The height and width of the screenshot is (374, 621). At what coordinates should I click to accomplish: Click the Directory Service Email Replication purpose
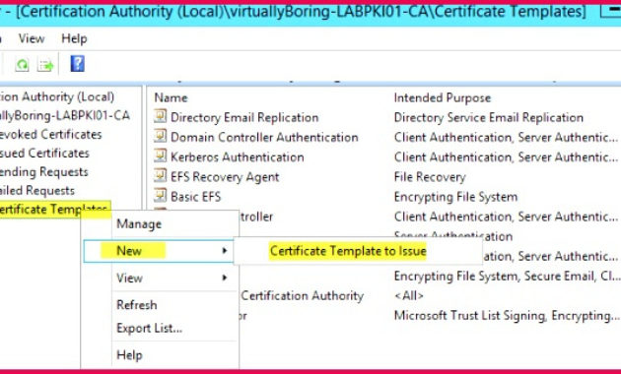(x=488, y=117)
